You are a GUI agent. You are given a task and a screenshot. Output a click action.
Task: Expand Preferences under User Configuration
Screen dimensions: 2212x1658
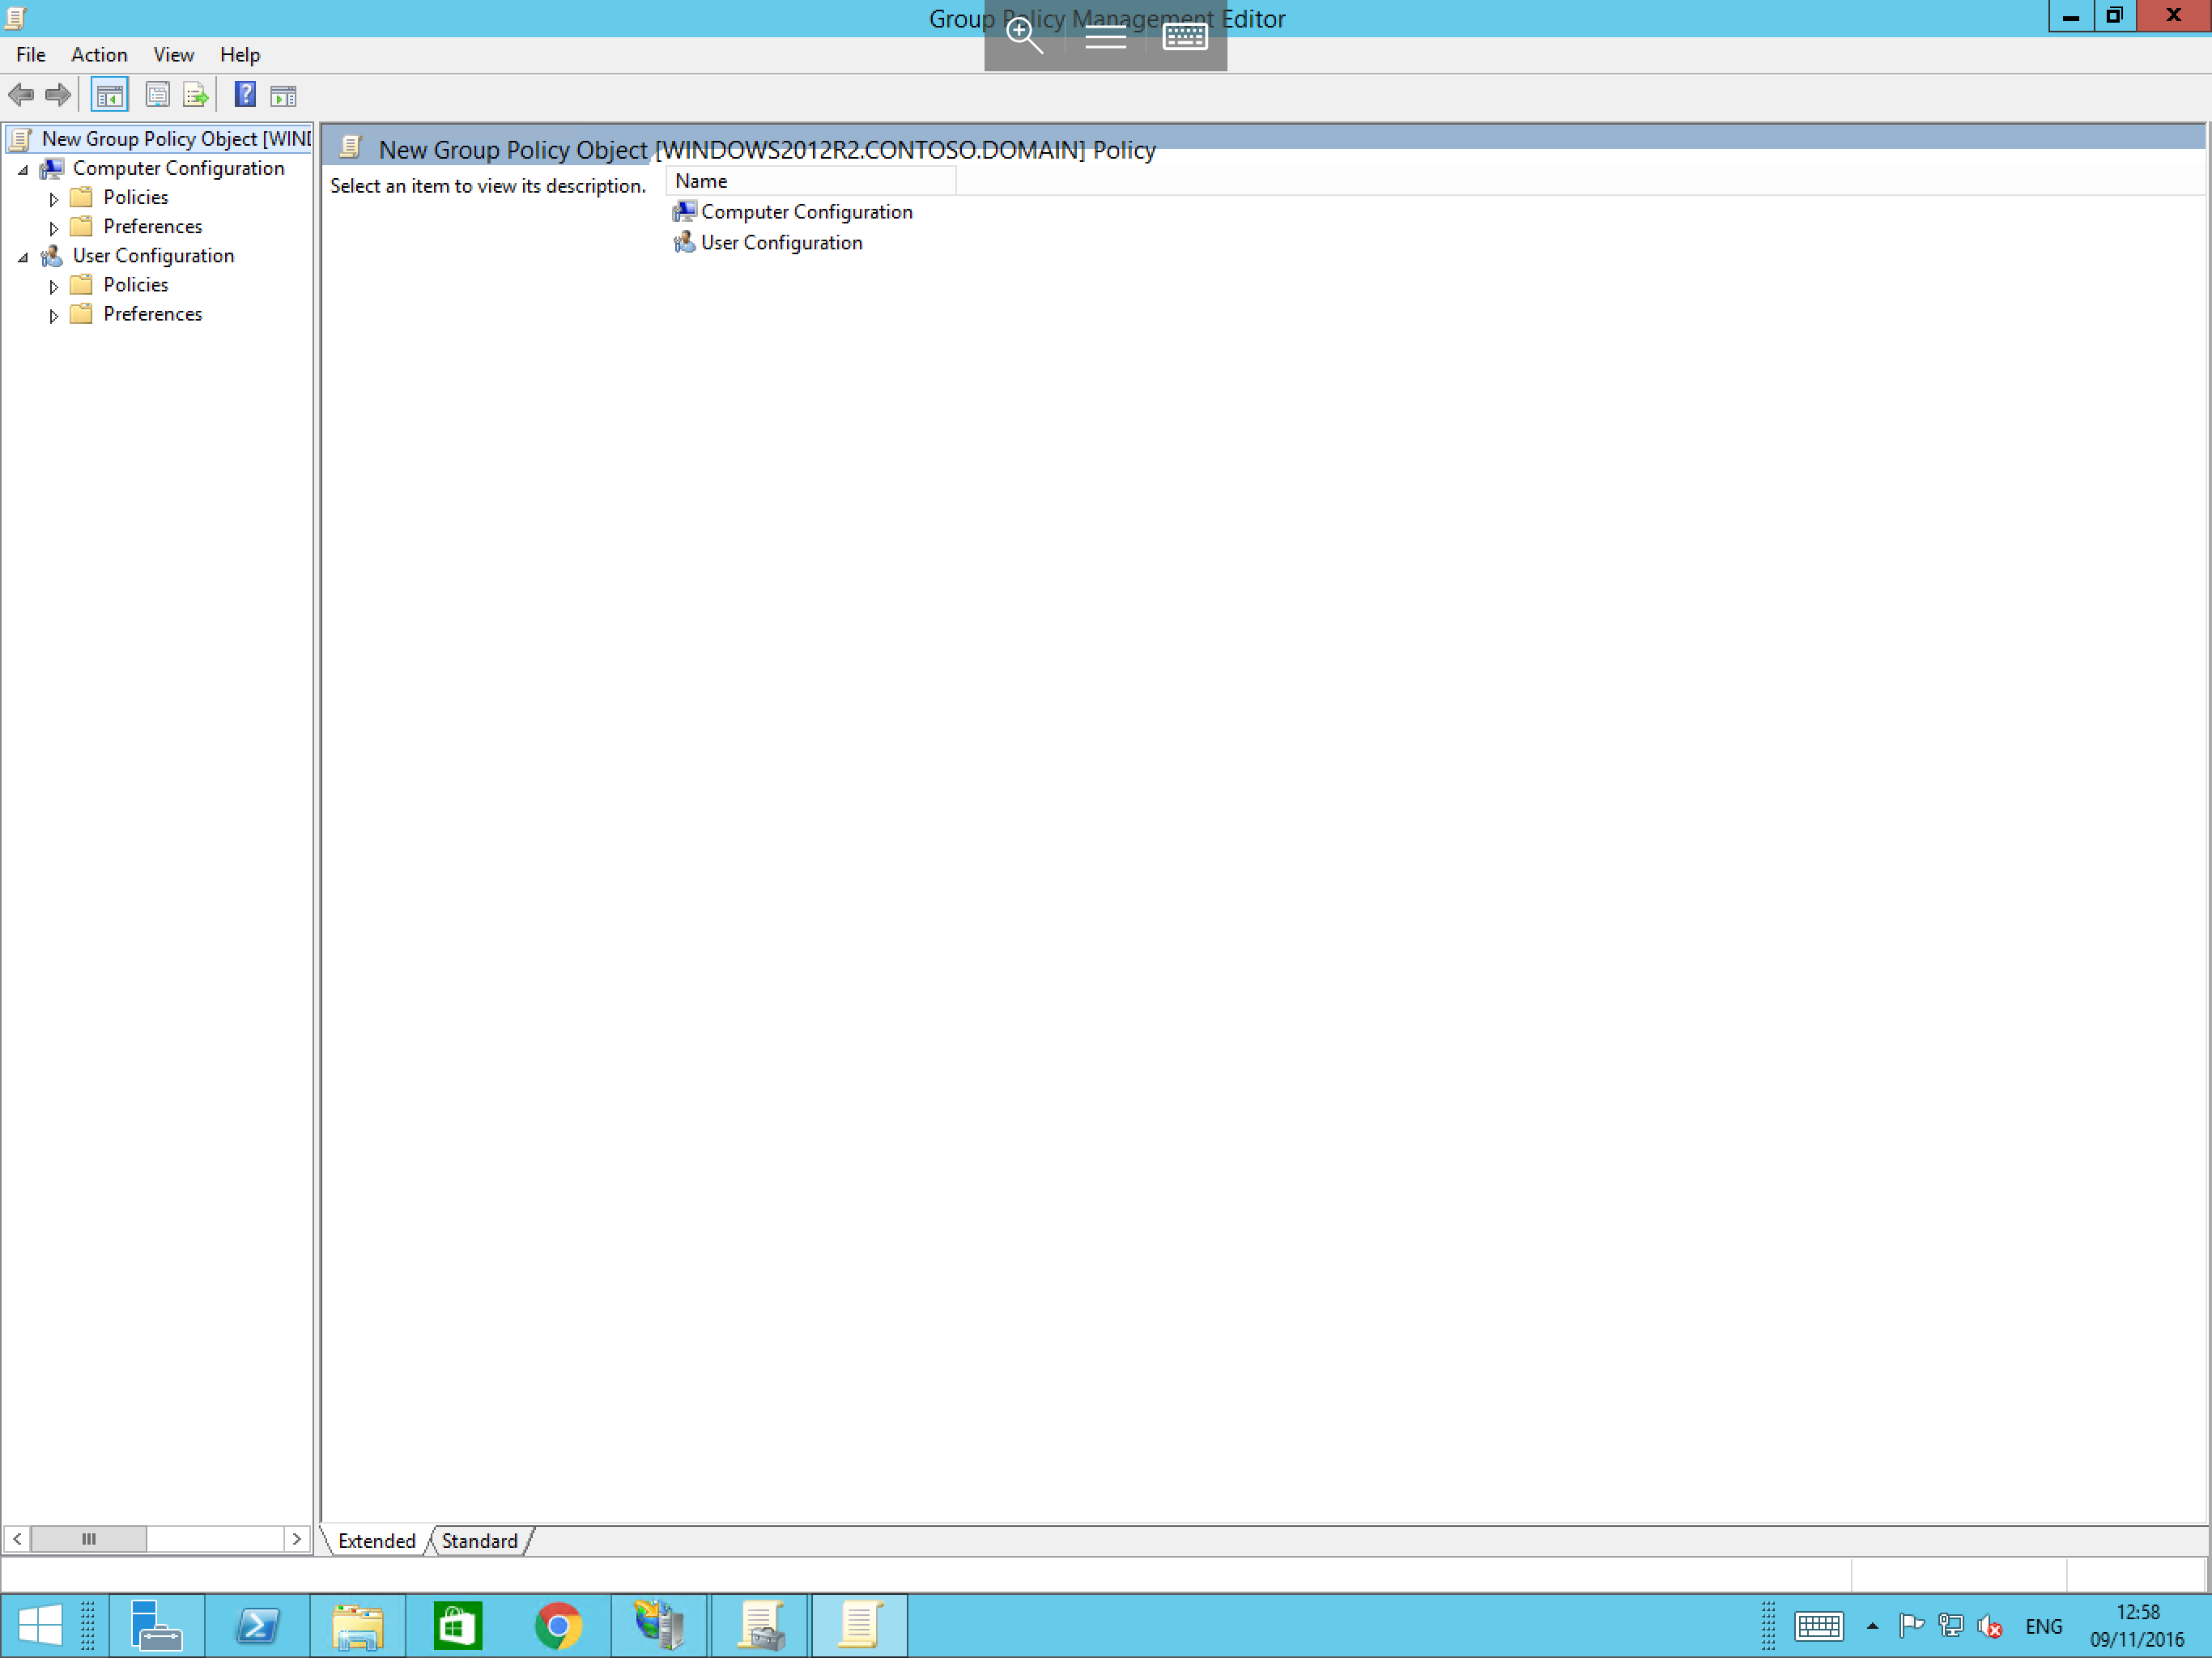click(x=54, y=316)
